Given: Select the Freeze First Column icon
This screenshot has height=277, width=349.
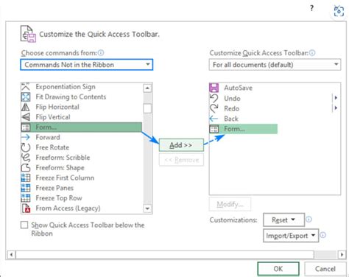Looking at the screenshot, I should coord(26,178).
